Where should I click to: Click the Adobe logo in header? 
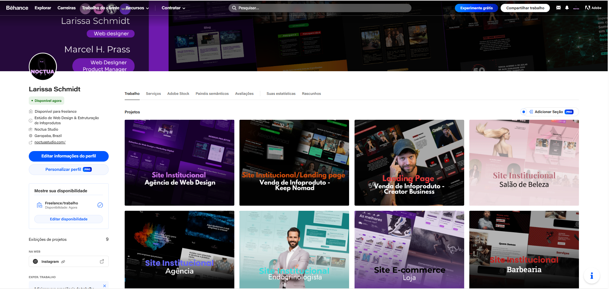point(593,8)
